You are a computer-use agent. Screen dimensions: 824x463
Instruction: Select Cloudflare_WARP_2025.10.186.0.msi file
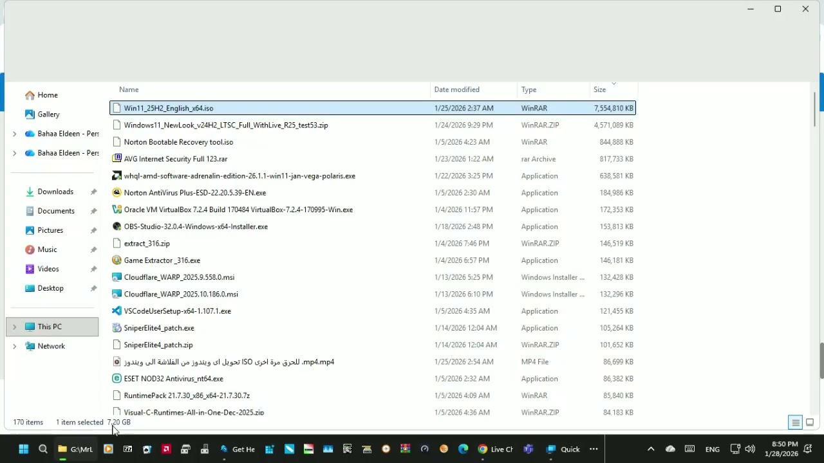pyautogui.click(x=372, y=294)
